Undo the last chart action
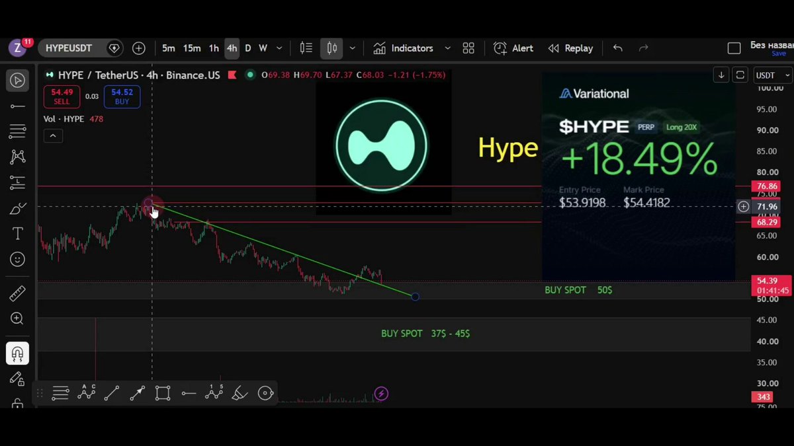This screenshot has width=794, height=446. pos(618,48)
